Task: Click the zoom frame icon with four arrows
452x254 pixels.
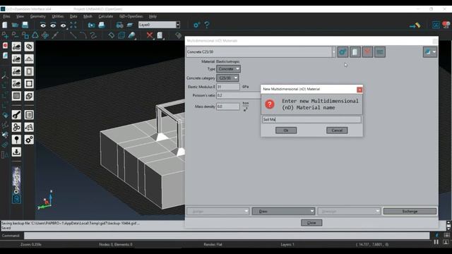Action: point(73,25)
